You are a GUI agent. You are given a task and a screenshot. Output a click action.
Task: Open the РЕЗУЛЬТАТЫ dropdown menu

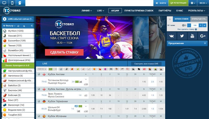pyautogui.click(x=197, y=10)
